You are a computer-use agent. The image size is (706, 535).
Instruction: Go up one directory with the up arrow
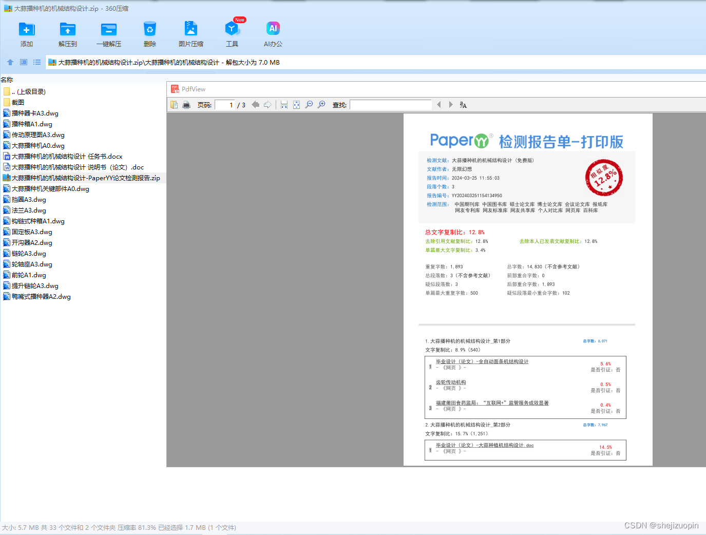(x=10, y=62)
